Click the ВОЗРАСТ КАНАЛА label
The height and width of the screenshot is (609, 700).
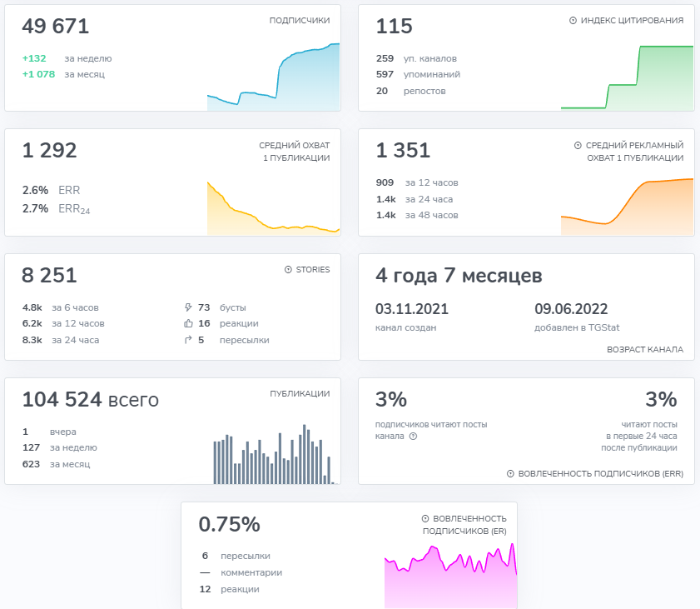(645, 349)
